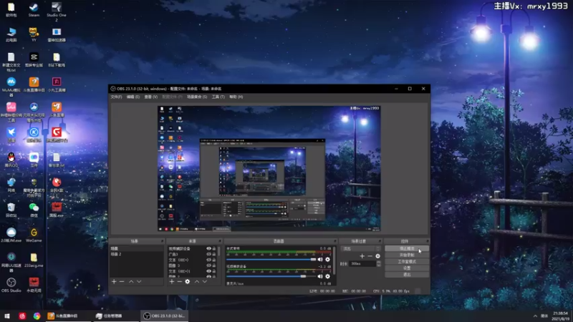
Task: Click the transition duration 300ms field
Action: (x=363, y=263)
